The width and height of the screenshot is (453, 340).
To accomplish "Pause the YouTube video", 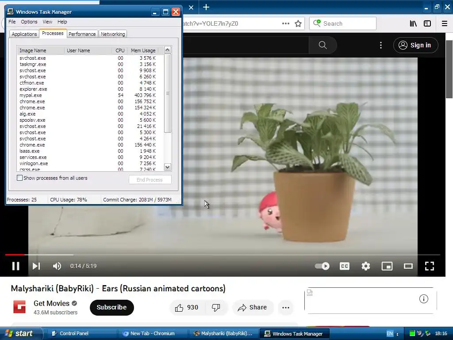I will coord(16,266).
